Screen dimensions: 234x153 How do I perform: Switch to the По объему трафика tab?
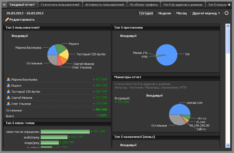[x=143, y=5]
